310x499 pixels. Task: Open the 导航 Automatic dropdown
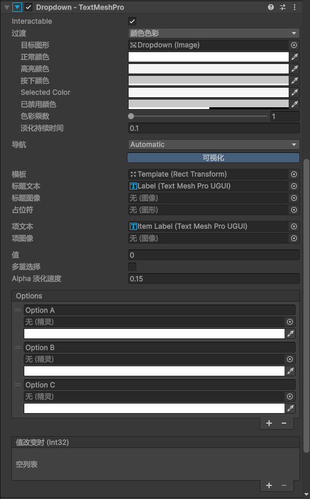click(x=213, y=145)
